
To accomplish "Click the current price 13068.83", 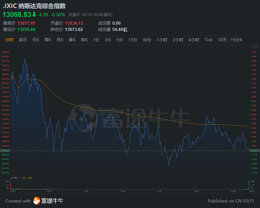I will tap(17, 15).
